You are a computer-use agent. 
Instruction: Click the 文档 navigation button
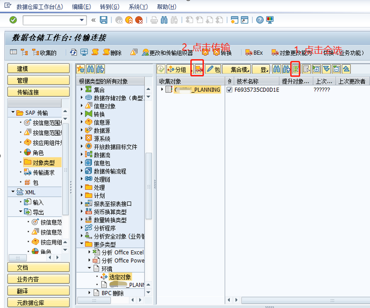(38, 267)
